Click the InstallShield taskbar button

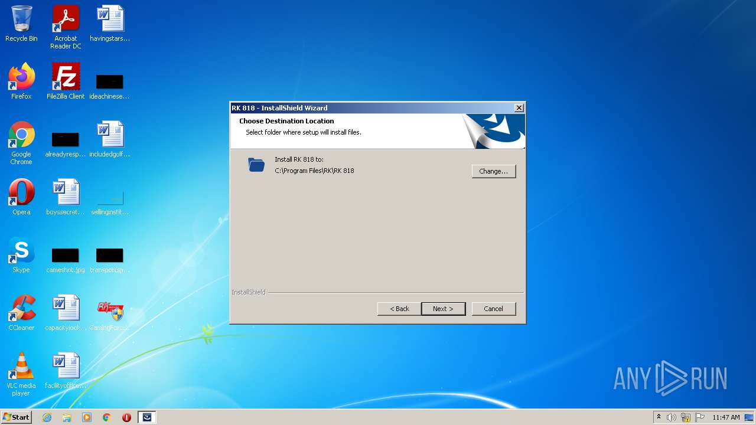(147, 417)
